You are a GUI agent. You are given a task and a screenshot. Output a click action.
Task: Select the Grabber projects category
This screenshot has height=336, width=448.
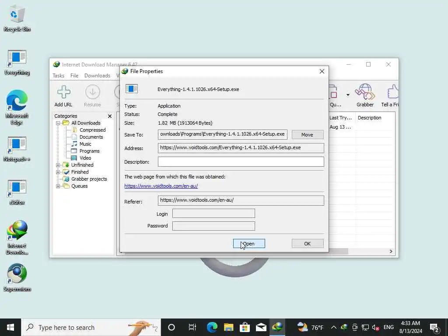89,179
